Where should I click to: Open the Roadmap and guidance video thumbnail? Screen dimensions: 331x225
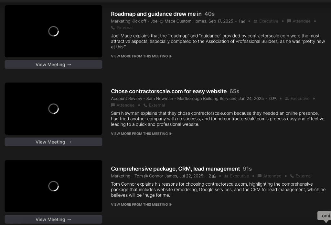(x=53, y=31)
